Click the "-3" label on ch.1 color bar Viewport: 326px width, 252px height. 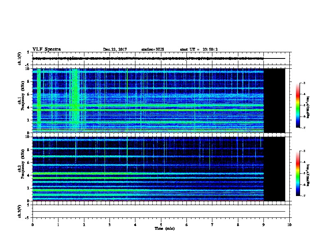pos(303,83)
